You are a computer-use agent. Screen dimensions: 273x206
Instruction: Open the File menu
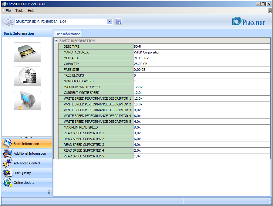point(8,11)
